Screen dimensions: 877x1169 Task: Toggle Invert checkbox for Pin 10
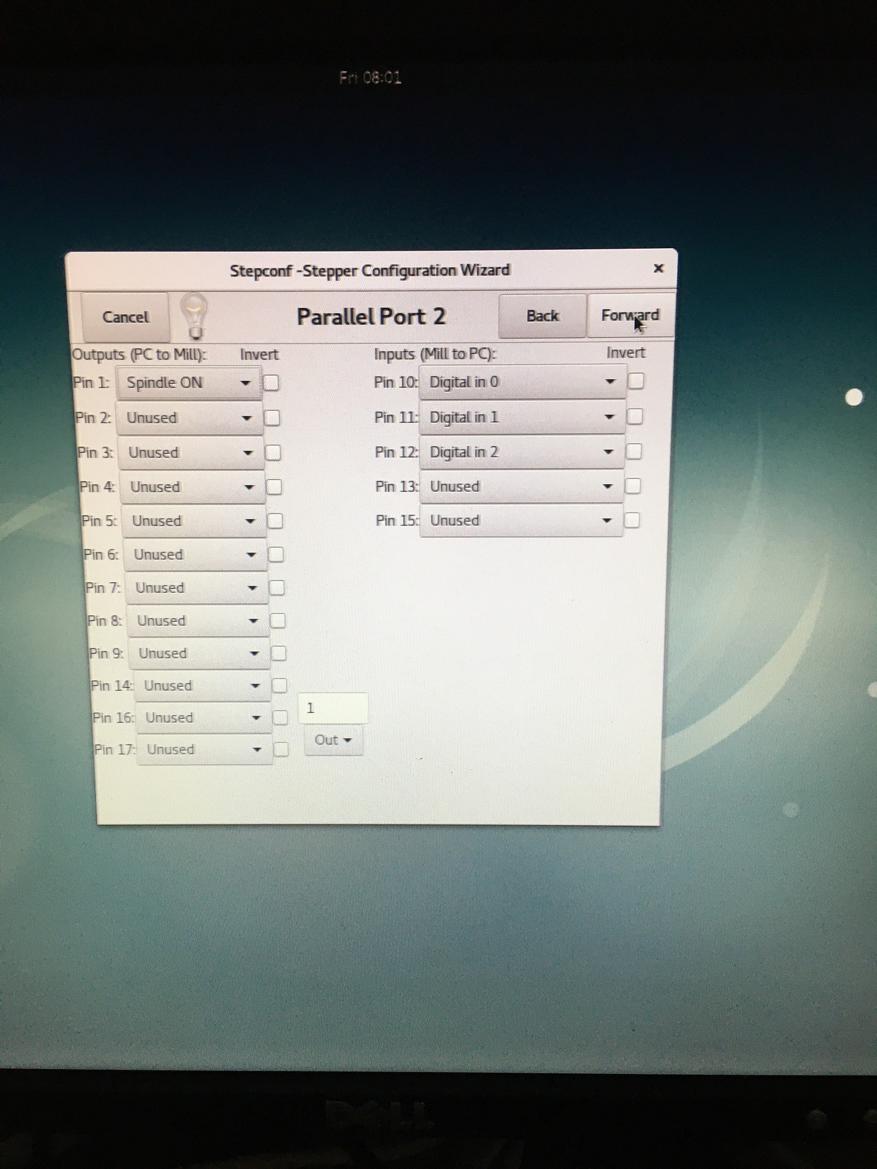(x=636, y=382)
